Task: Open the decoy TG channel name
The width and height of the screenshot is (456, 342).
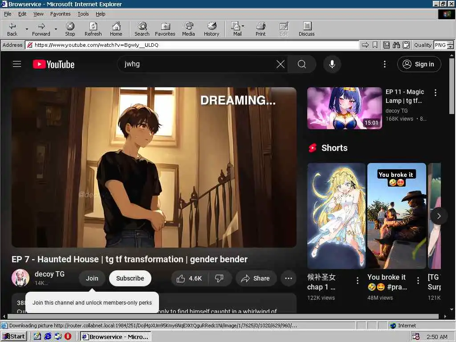Action: click(49, 274)
